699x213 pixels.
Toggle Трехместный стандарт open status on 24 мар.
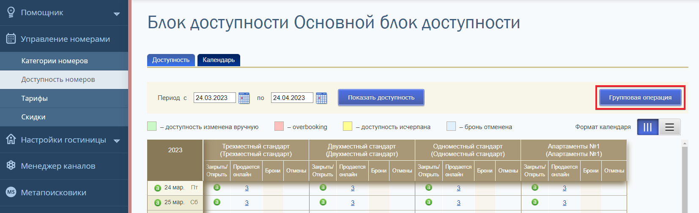click(x=217, y=187)
